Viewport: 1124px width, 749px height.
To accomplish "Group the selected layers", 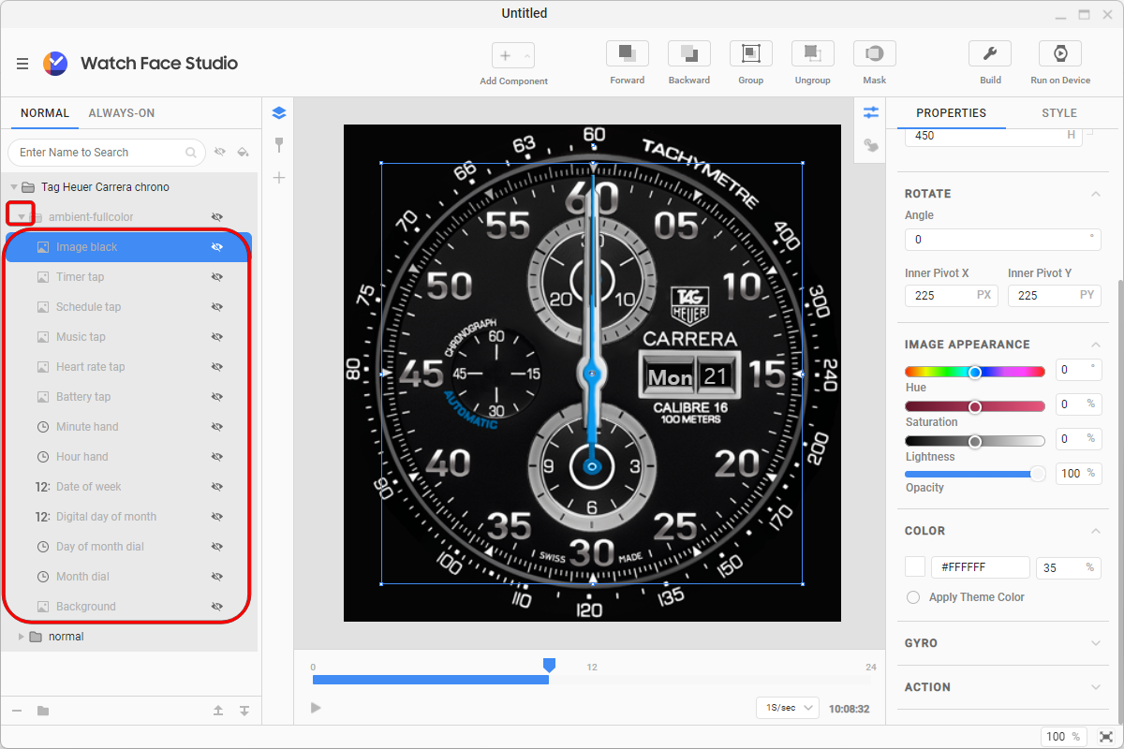I will [x=750, y=53].
